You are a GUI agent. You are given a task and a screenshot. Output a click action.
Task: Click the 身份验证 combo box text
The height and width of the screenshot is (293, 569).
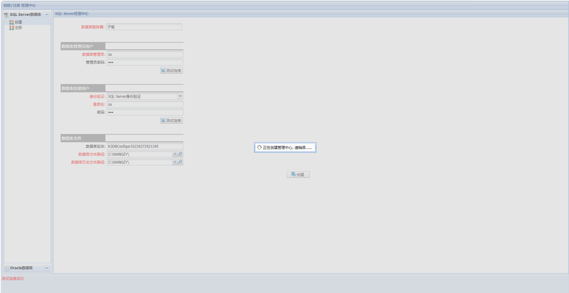[142, 96]
